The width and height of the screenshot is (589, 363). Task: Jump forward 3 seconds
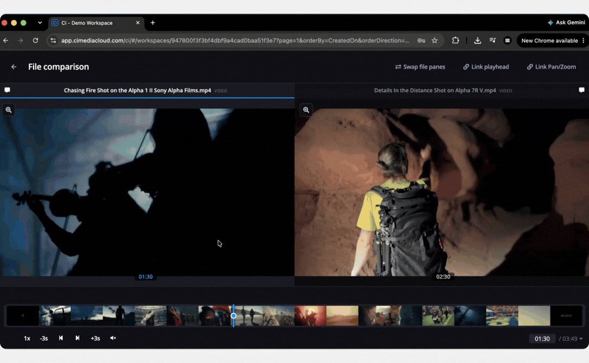coord(95,338)
